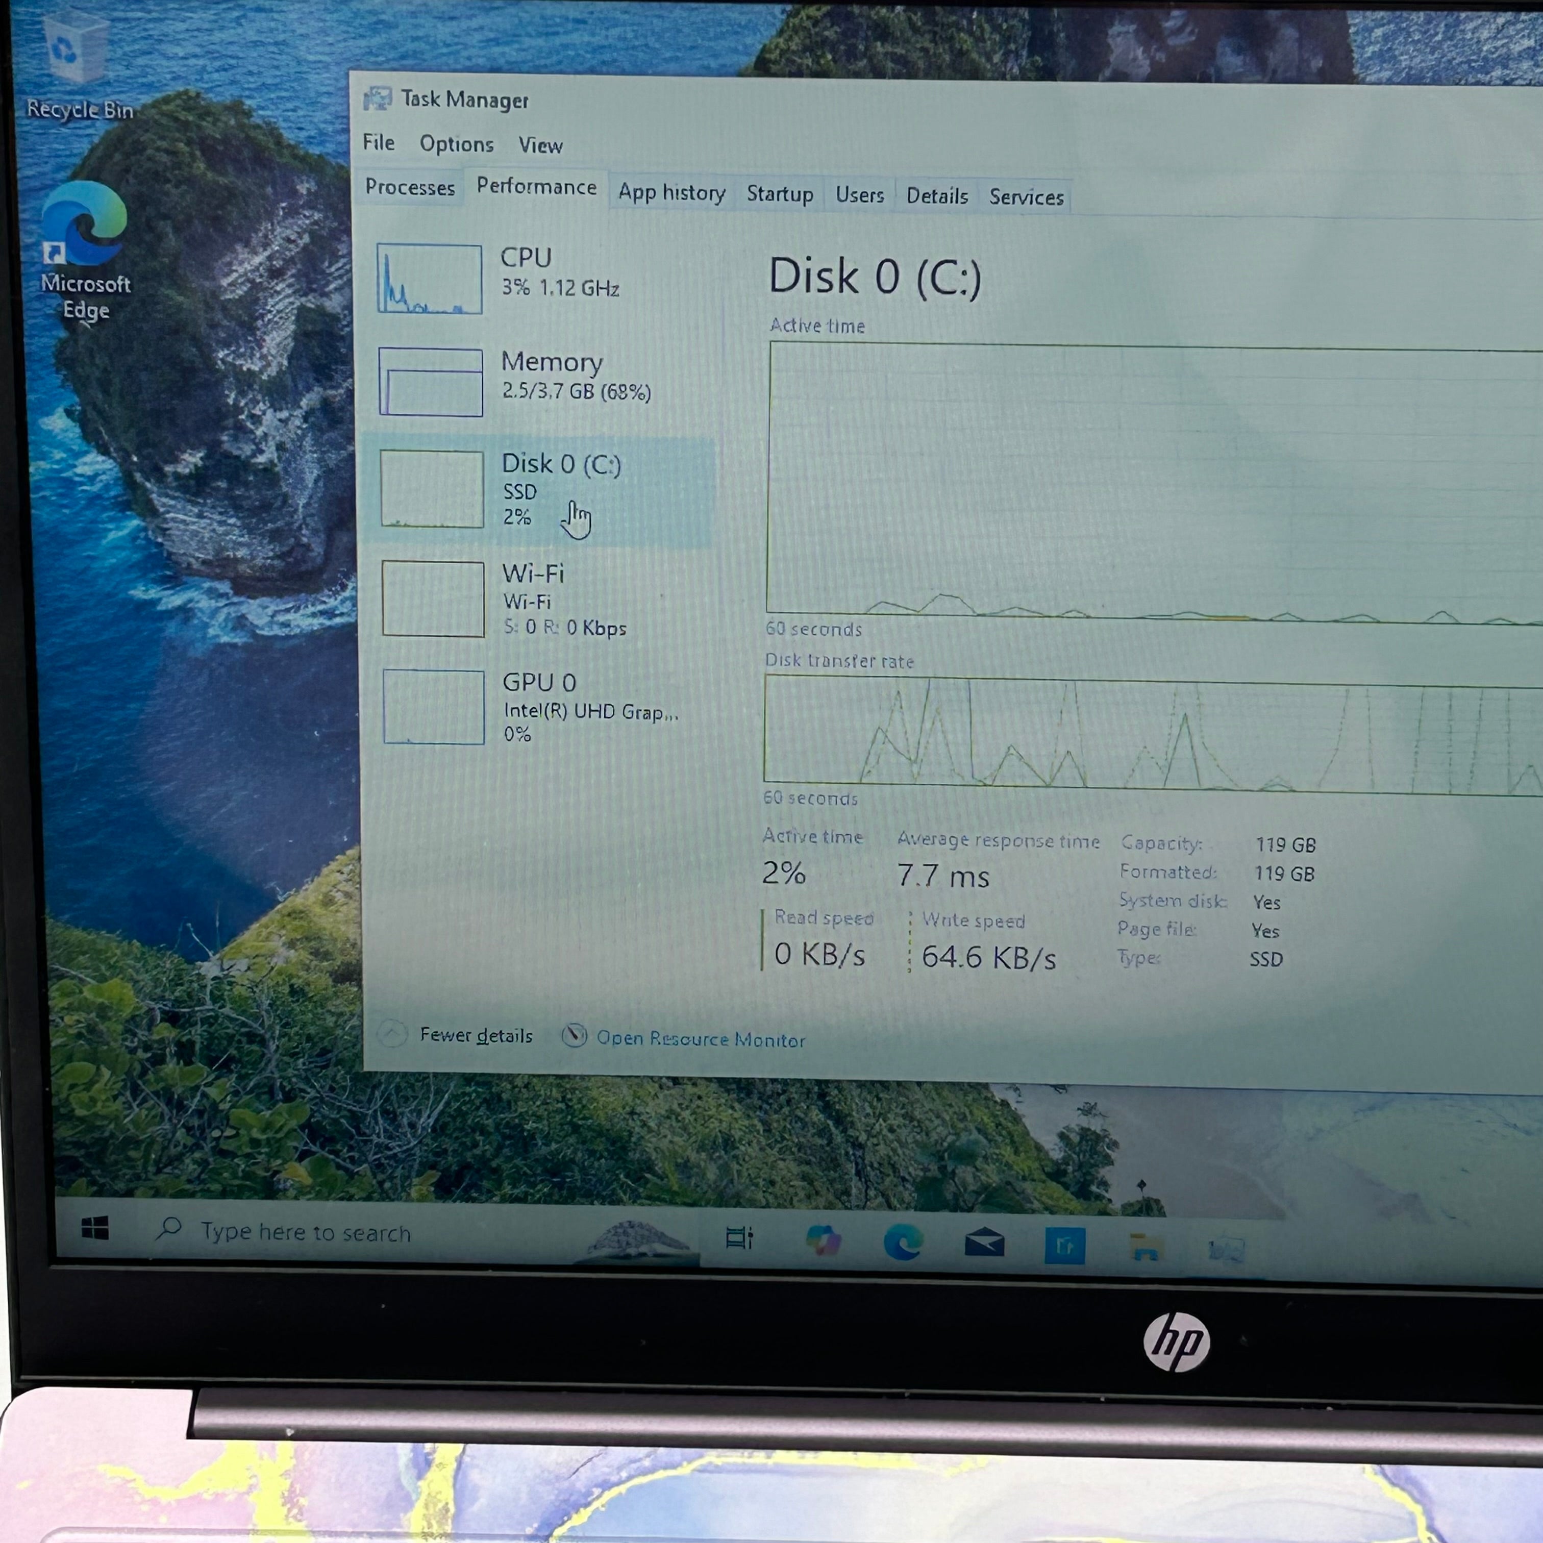The image size is (1543, 1543).
Task: Open Edge browser from the taskbar
Action: (903, 1242)
